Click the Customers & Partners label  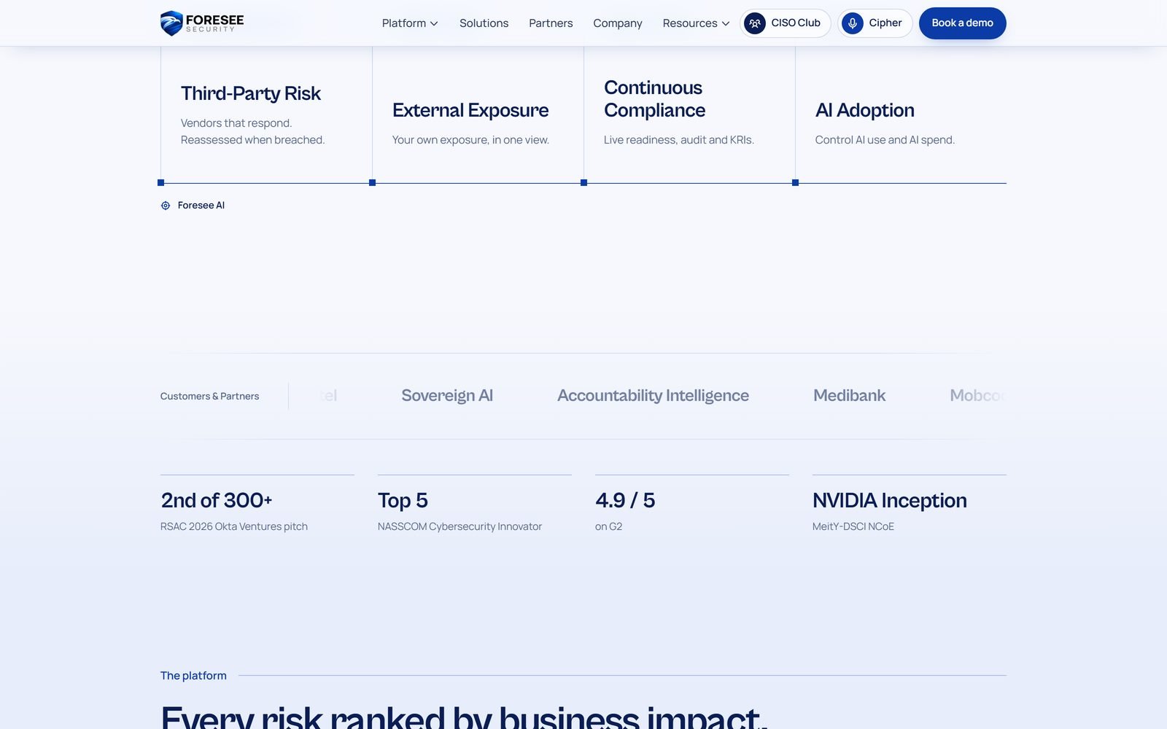pyautogui.click(x=209, y=397)
